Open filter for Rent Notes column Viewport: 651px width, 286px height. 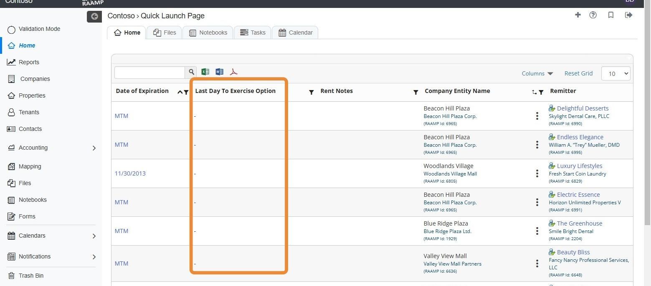415,92
